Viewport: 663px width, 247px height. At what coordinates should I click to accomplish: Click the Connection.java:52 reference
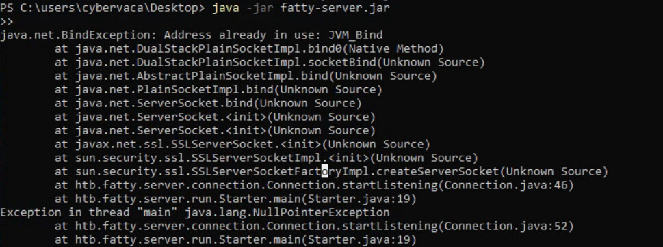click(x=505, y=226)
